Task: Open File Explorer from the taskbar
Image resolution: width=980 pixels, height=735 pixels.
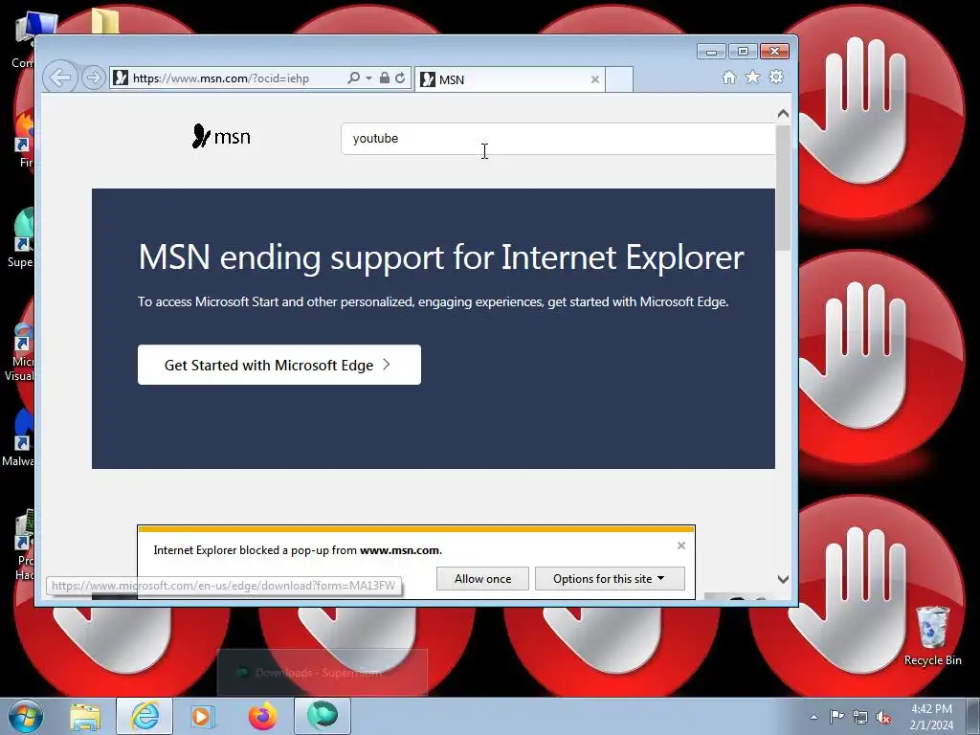Action: [x=85, y=716]
